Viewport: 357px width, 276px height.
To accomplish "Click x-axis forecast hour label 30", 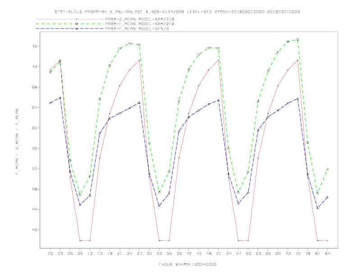I will coord(149,253).
